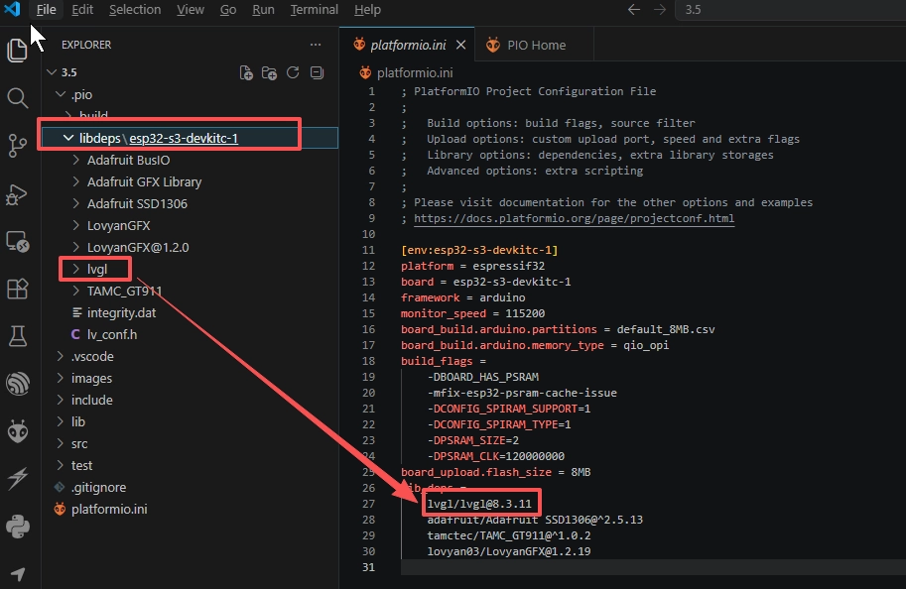Viewport: 906px width, 589px height.
Task: Open the docs.platformio.org projectconf link
Action: click(574, 218)
